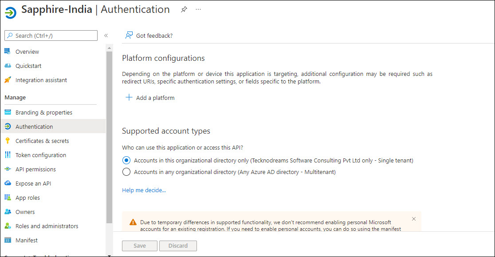This screenshot has width=495, height=257.
Task: Click the App roles grid icon
Action: pos(8,198)
